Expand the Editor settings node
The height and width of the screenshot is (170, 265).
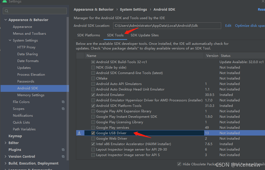coord(5,143)
